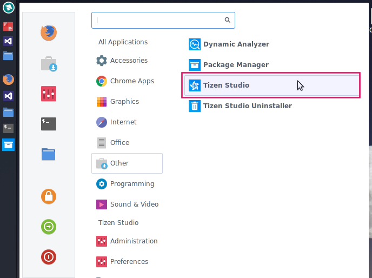Click the Graphics color grid icon
The height and width of the screenshot is (278, 372).
pyautogui.click(x=102, y=102)
